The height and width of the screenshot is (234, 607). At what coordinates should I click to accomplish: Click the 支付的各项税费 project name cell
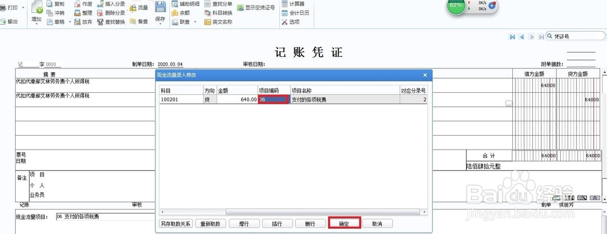point(345,100)
